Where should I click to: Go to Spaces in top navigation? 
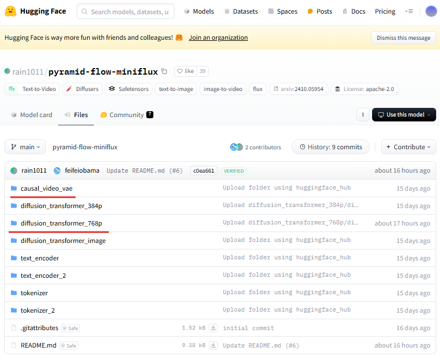[x=283, y=11]
